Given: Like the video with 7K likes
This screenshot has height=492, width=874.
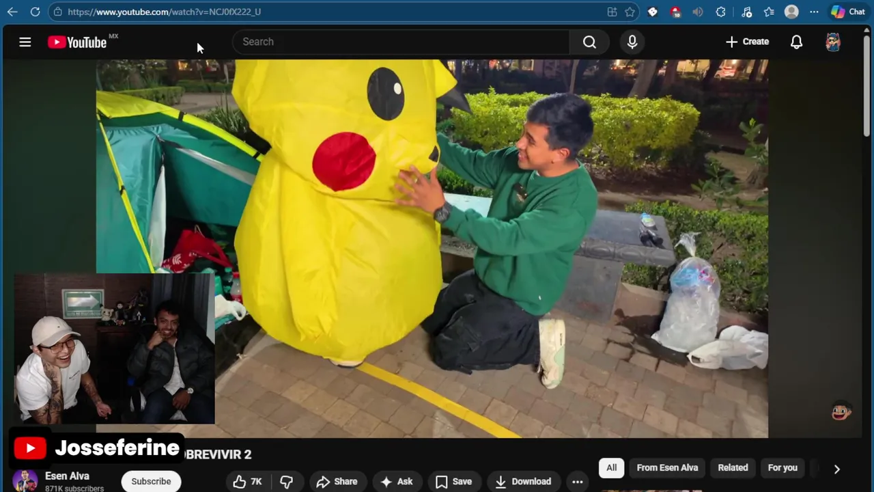Looking at the screenshot, I should (x=247, y=481).
